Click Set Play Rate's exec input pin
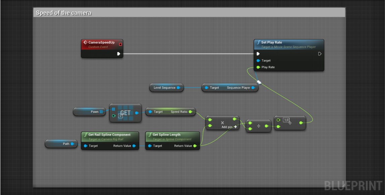 (x=258, y=54)
